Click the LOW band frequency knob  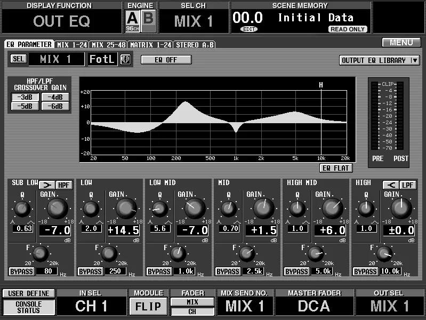tap(109, 254)
